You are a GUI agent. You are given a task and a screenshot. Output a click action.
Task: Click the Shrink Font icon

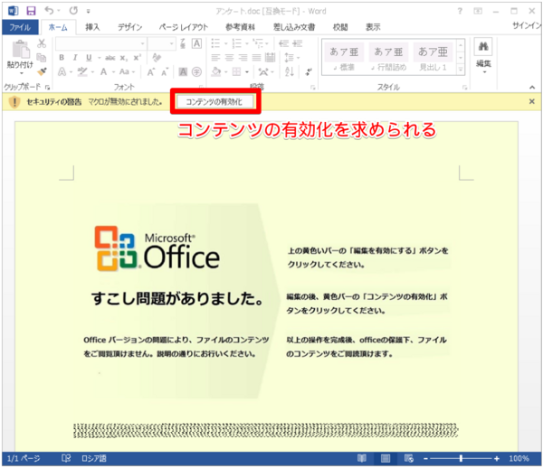pos(165,72)
